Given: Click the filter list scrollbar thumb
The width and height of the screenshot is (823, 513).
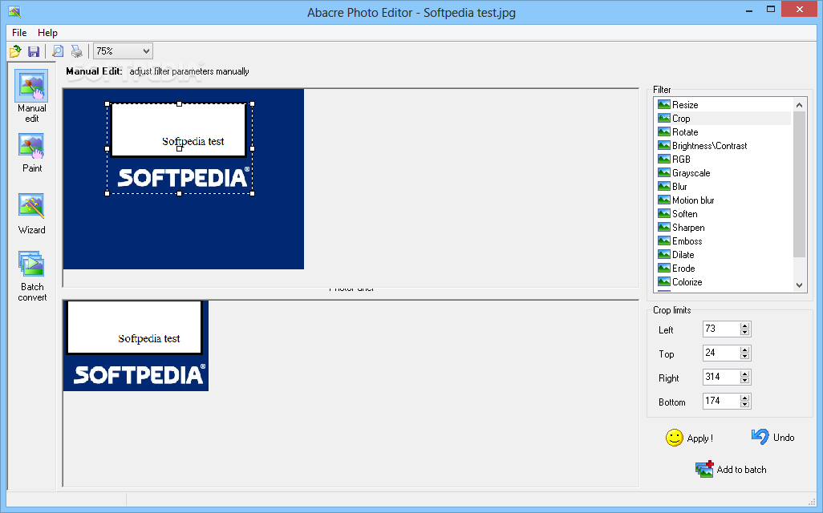Looking at the screenshot, I should pyautogui.click(x=799, y=184).
